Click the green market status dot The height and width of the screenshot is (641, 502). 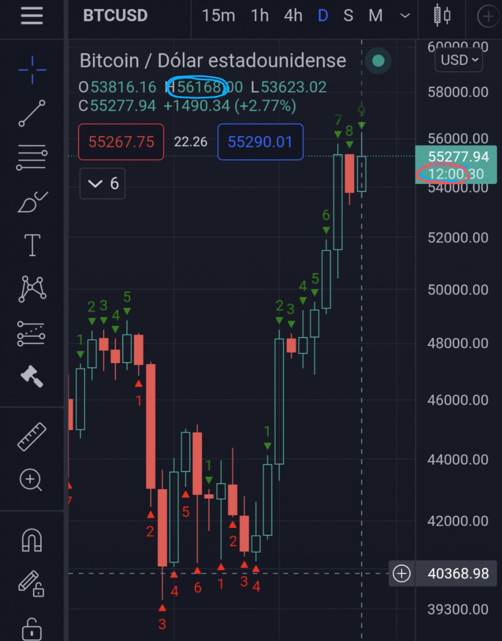378,61
